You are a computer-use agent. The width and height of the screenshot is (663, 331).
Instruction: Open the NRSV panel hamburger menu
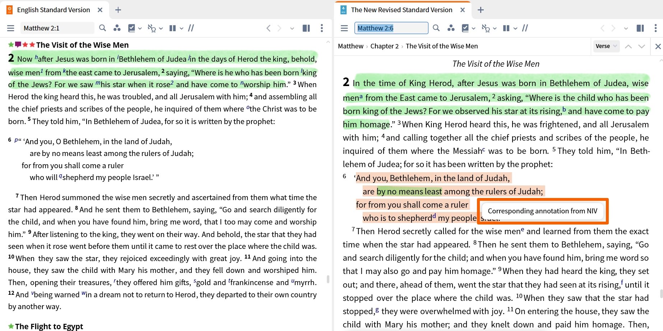click(344, 28)
